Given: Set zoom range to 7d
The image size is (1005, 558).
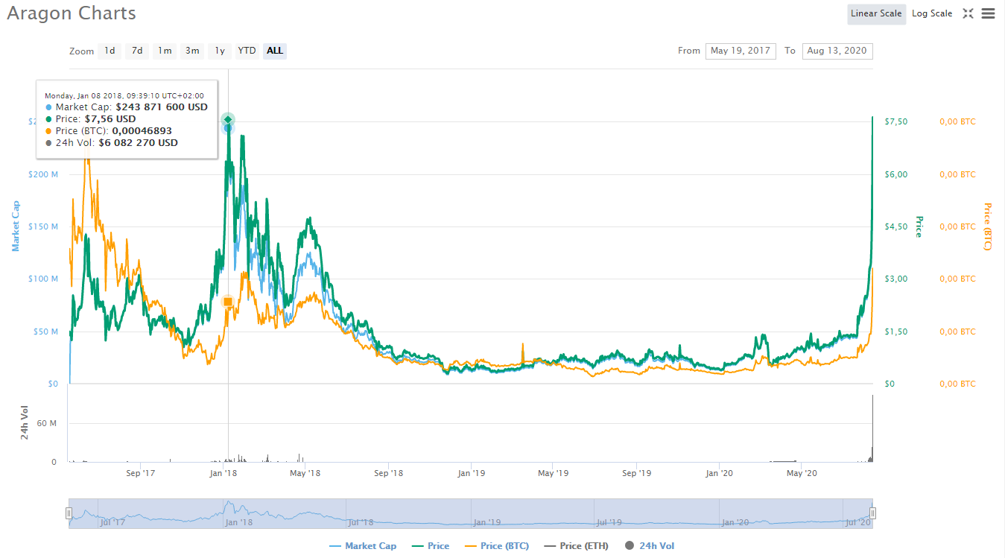Looking at the screenshot, I should 137,51.
